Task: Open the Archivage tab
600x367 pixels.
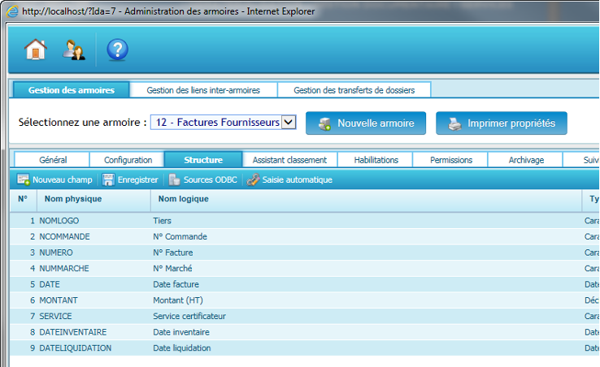Action: pyautogui.click(x=526, y=160)
